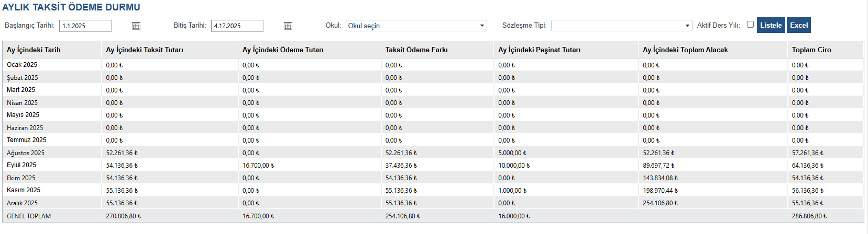Click the Ay İçindeki Ödeme Tutarı header

283,50
